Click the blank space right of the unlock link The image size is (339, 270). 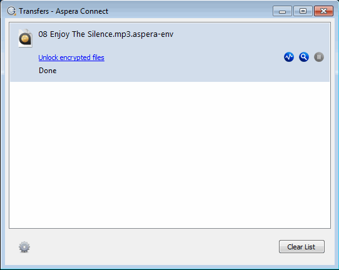pos(193,57)
